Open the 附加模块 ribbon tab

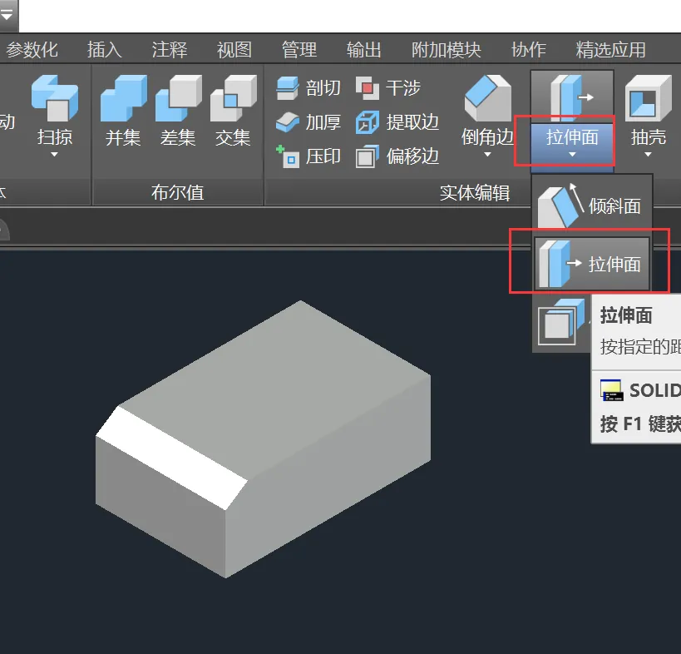point(446,50)
